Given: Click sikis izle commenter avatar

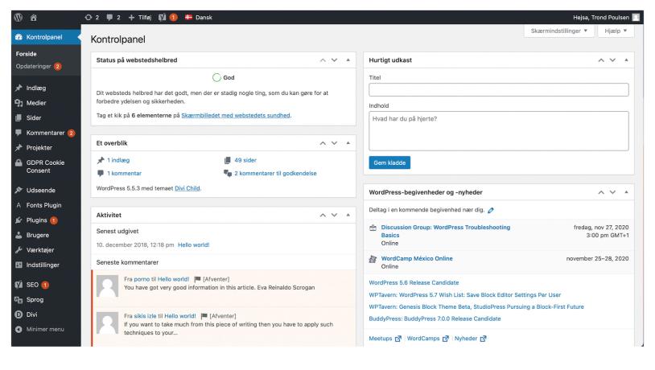Looking at the screenshot, I should pyautogui.click(x=107, y=323).
